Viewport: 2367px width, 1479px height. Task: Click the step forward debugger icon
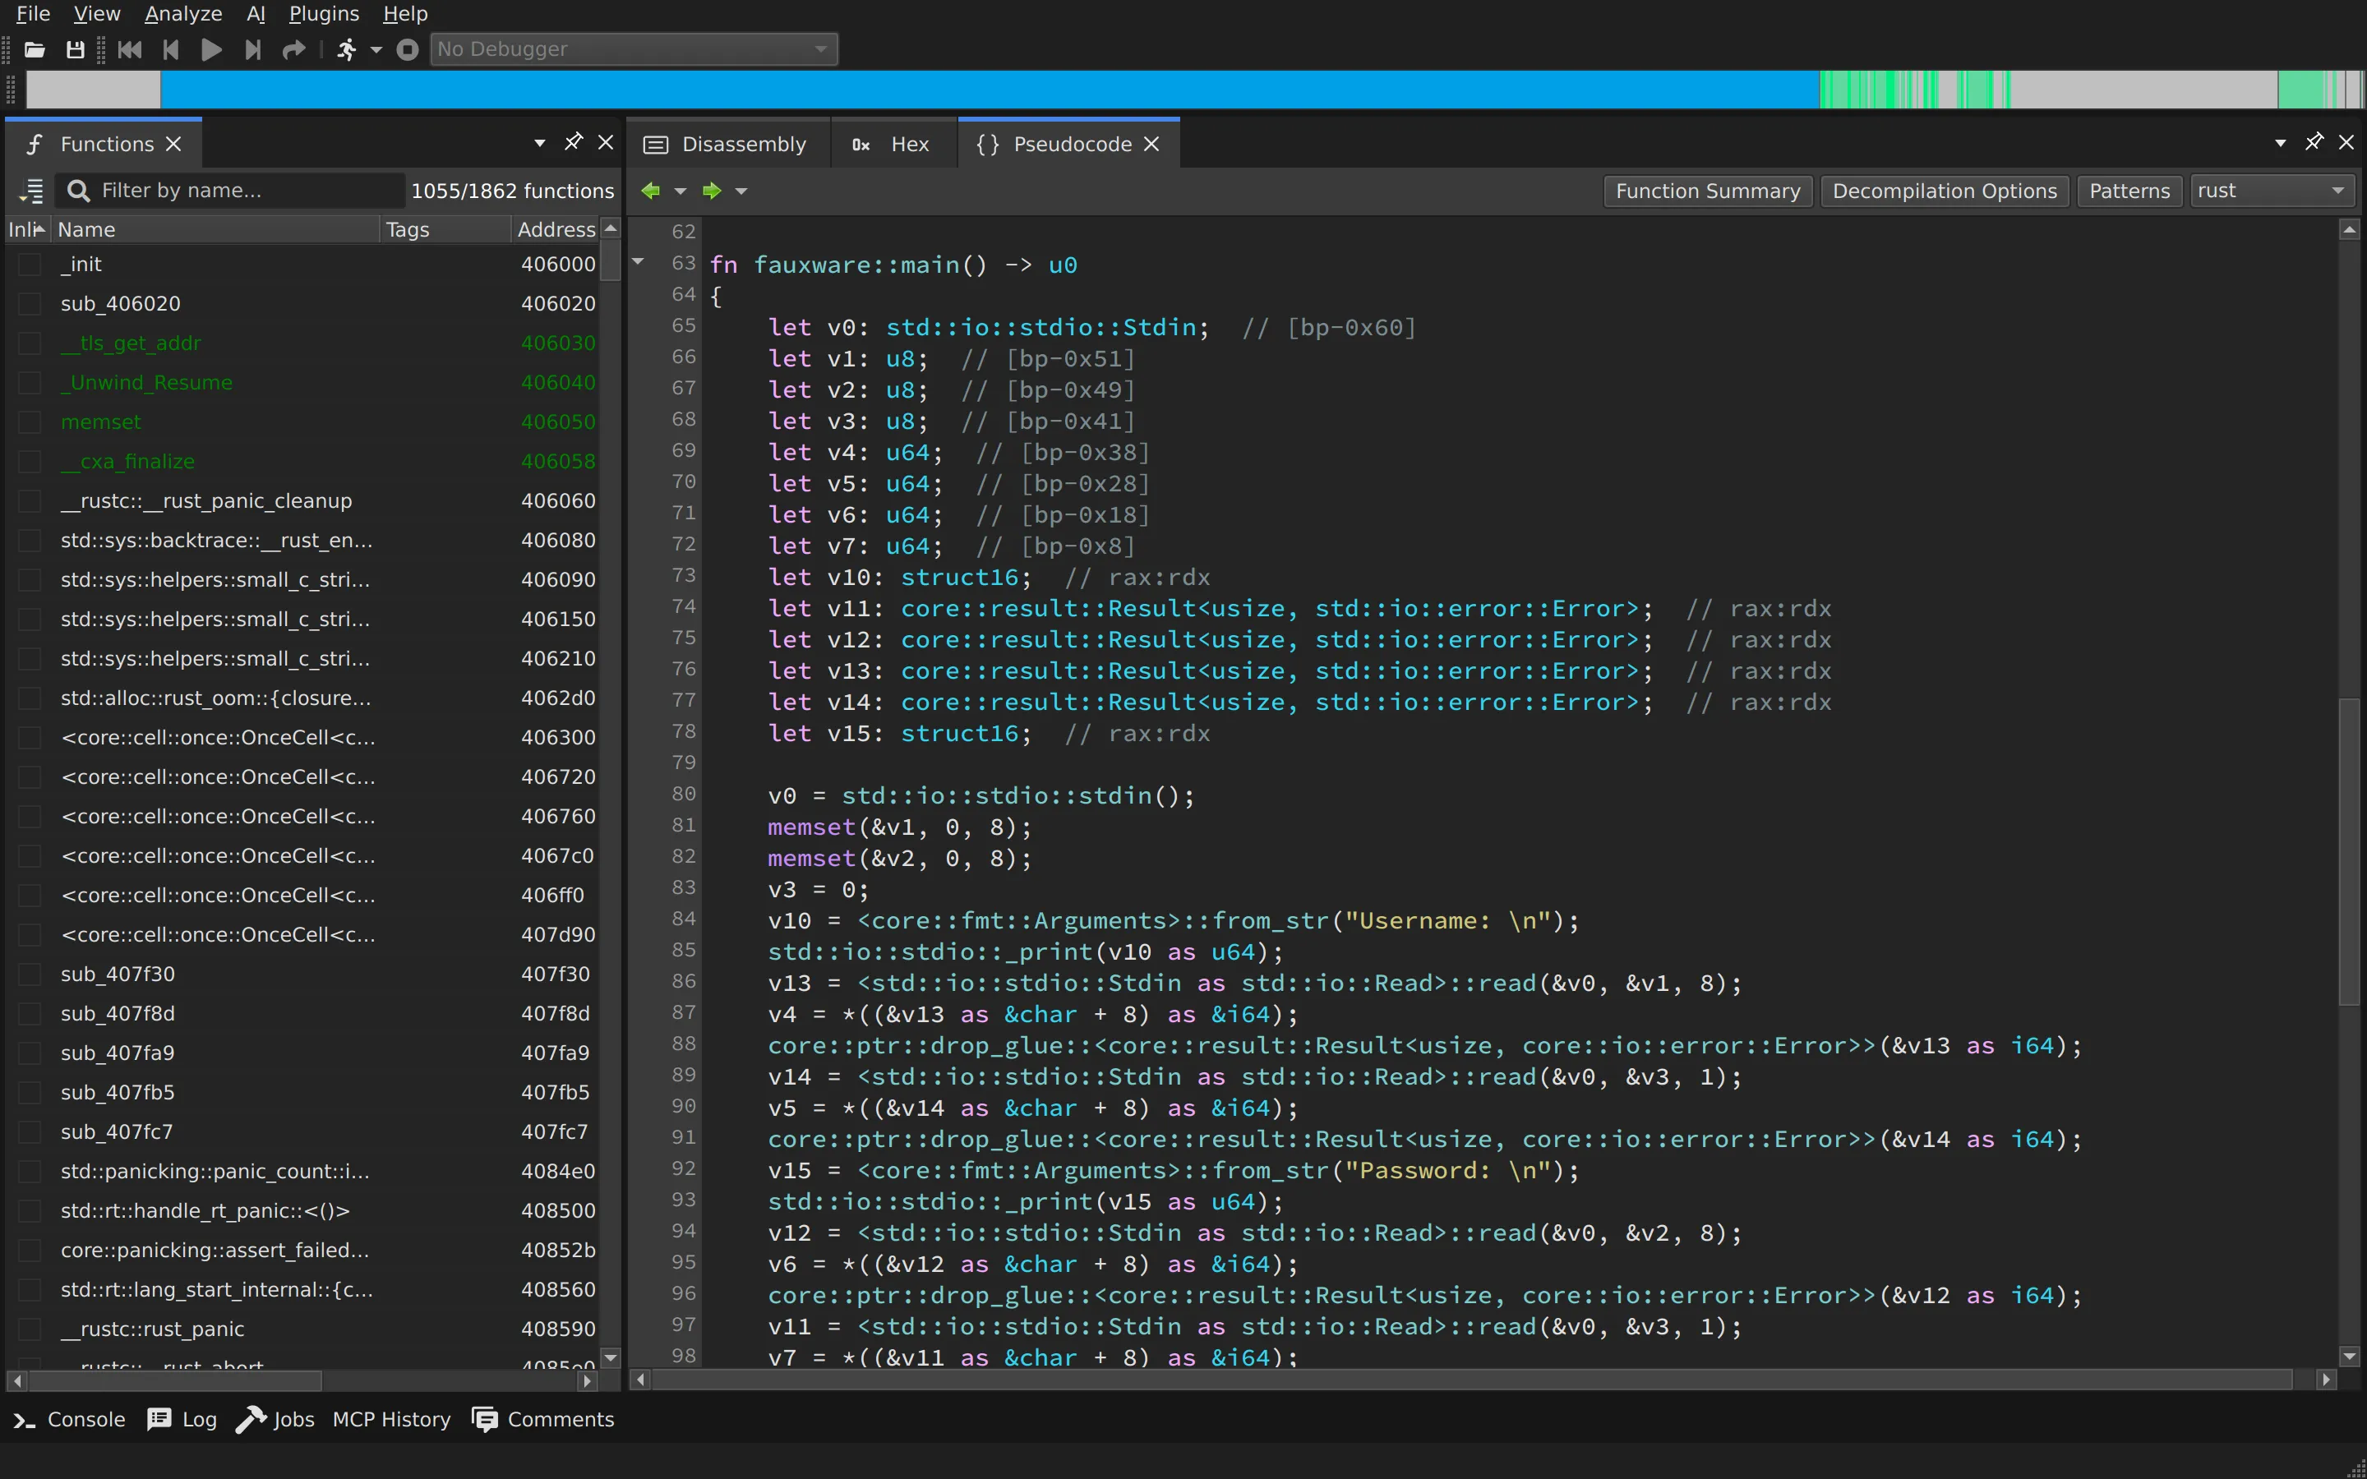pyautogui.click(x=252, y=49)
